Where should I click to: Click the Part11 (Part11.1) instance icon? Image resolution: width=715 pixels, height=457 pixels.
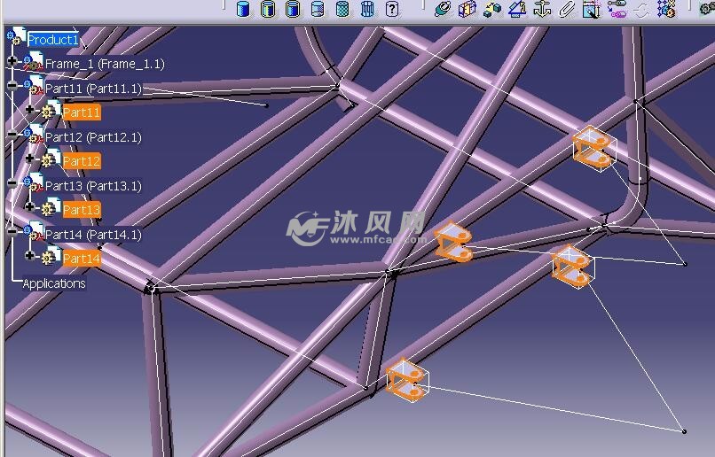[x=34, y=86]
